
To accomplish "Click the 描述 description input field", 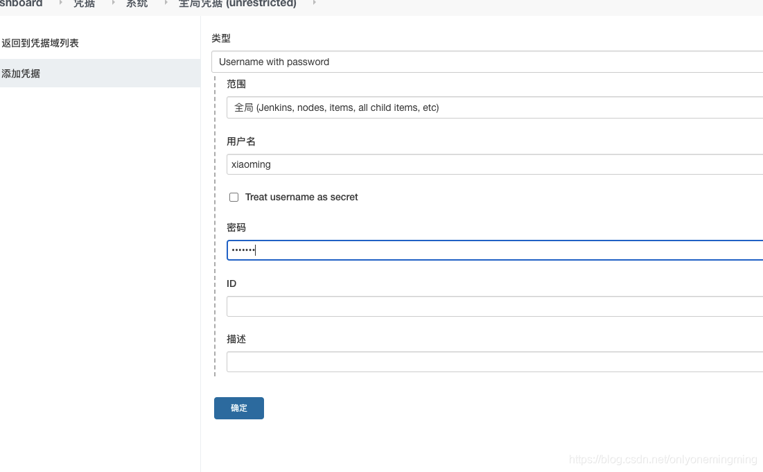I will [495, 362].
